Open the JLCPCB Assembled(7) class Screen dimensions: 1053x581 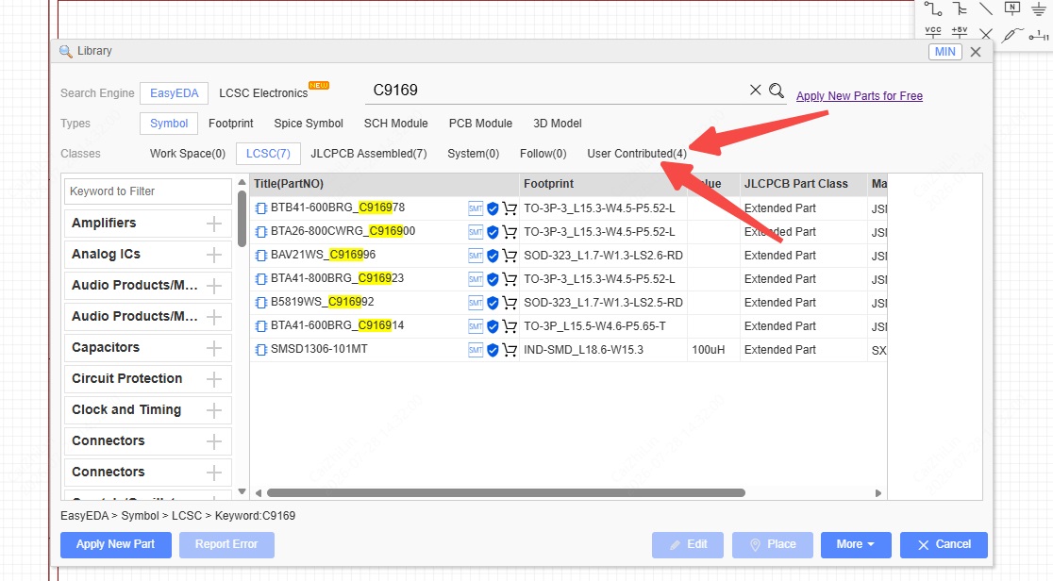pos(369,154)
